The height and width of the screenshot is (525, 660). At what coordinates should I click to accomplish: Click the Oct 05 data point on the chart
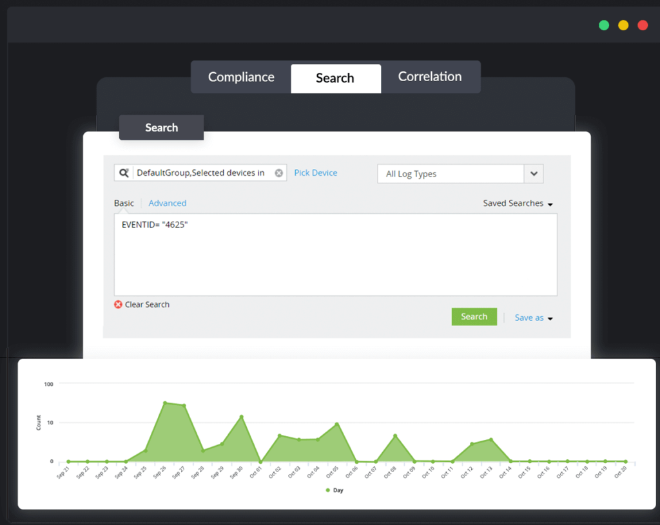click(335, 425)
